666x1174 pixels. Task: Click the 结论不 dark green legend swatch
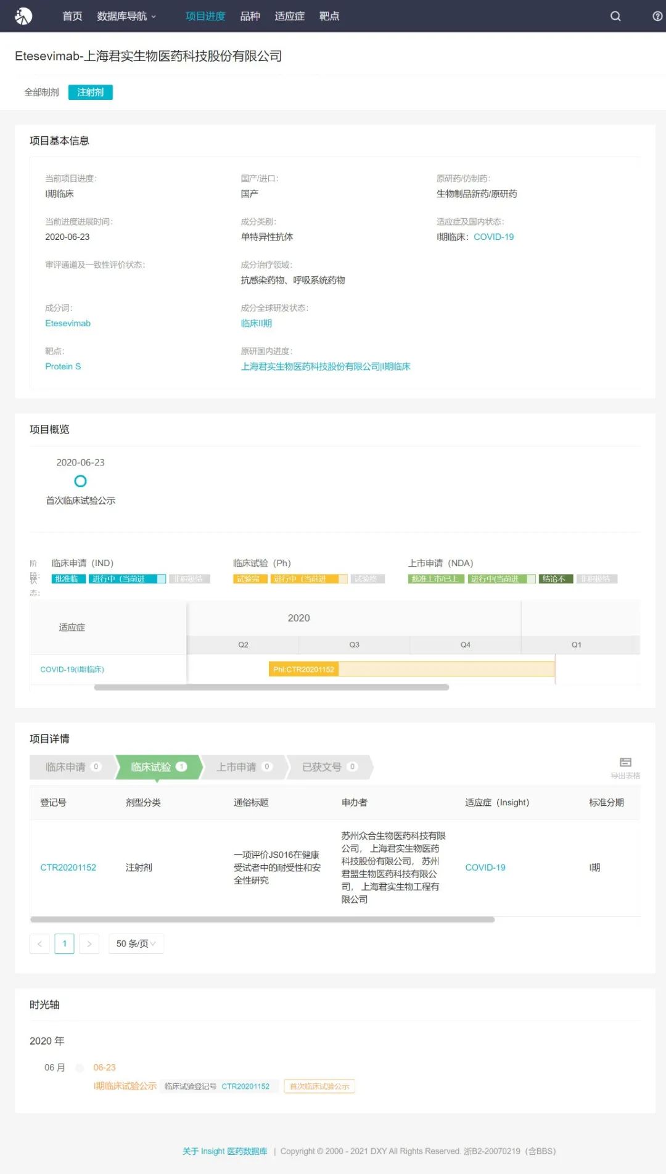point(556,579)
